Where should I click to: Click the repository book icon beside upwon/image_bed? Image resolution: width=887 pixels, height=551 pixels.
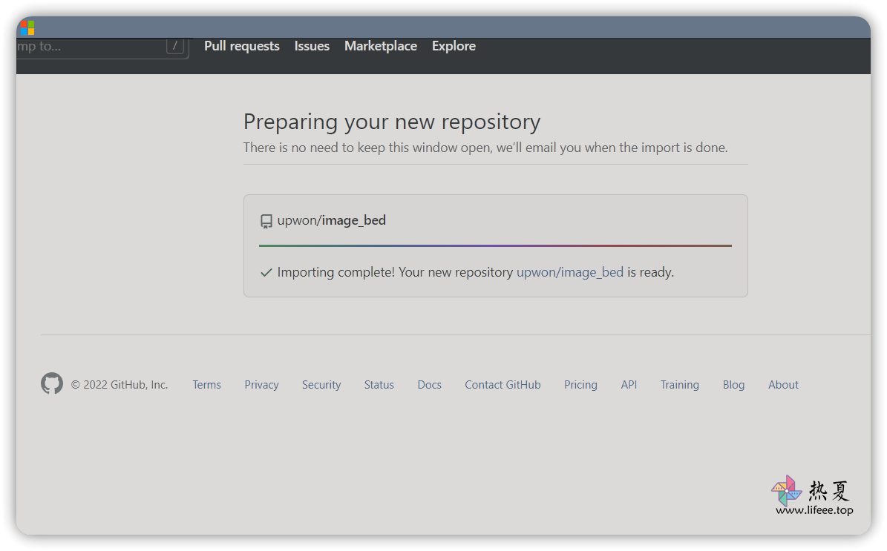[266, 221]
